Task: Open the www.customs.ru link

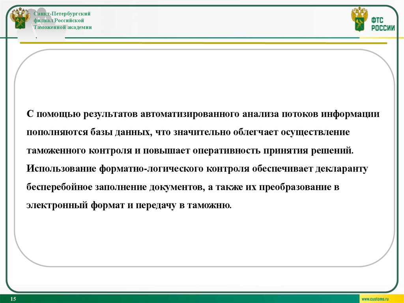Action: pyautogui.click(x=375, y=299)
